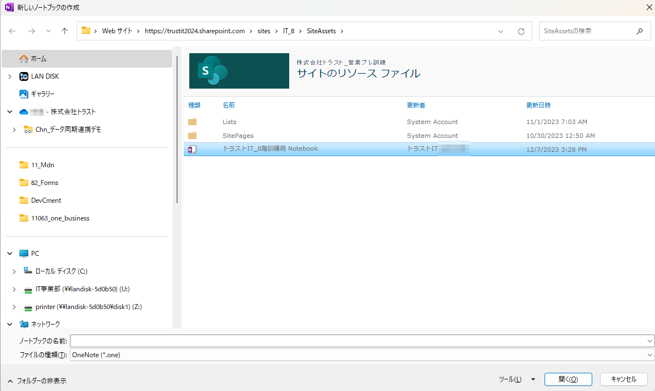Sort by the 更新日時 column header

click(x=538, y=105)
